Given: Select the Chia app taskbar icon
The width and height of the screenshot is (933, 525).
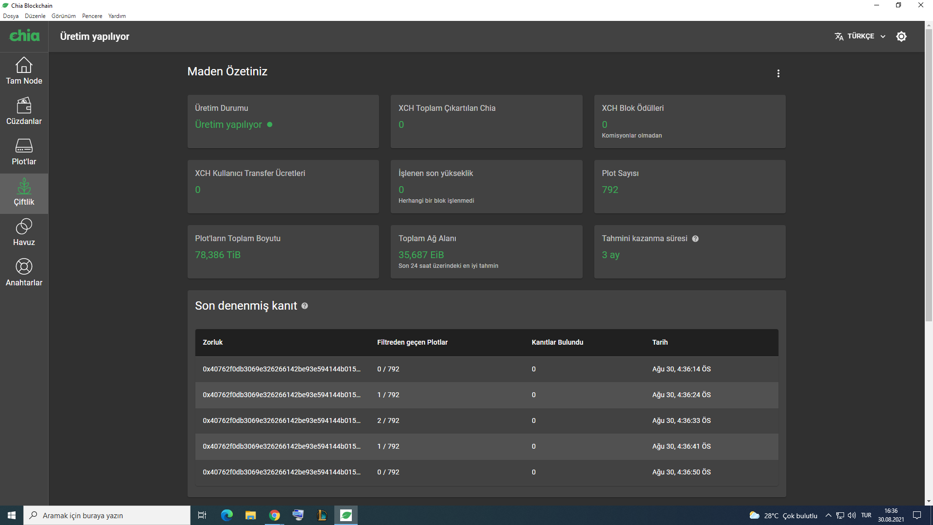Looking at the screenshot, I should click(346, 515).
